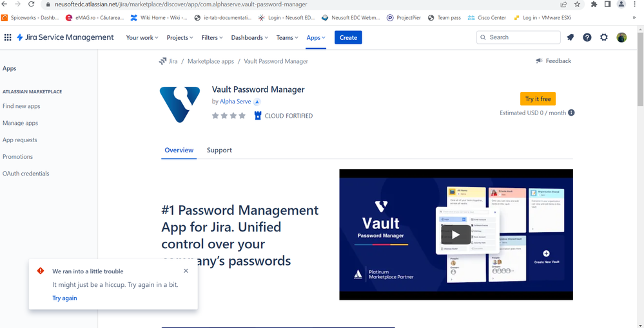Open the Wiki Home bookmark

(159, 17)
